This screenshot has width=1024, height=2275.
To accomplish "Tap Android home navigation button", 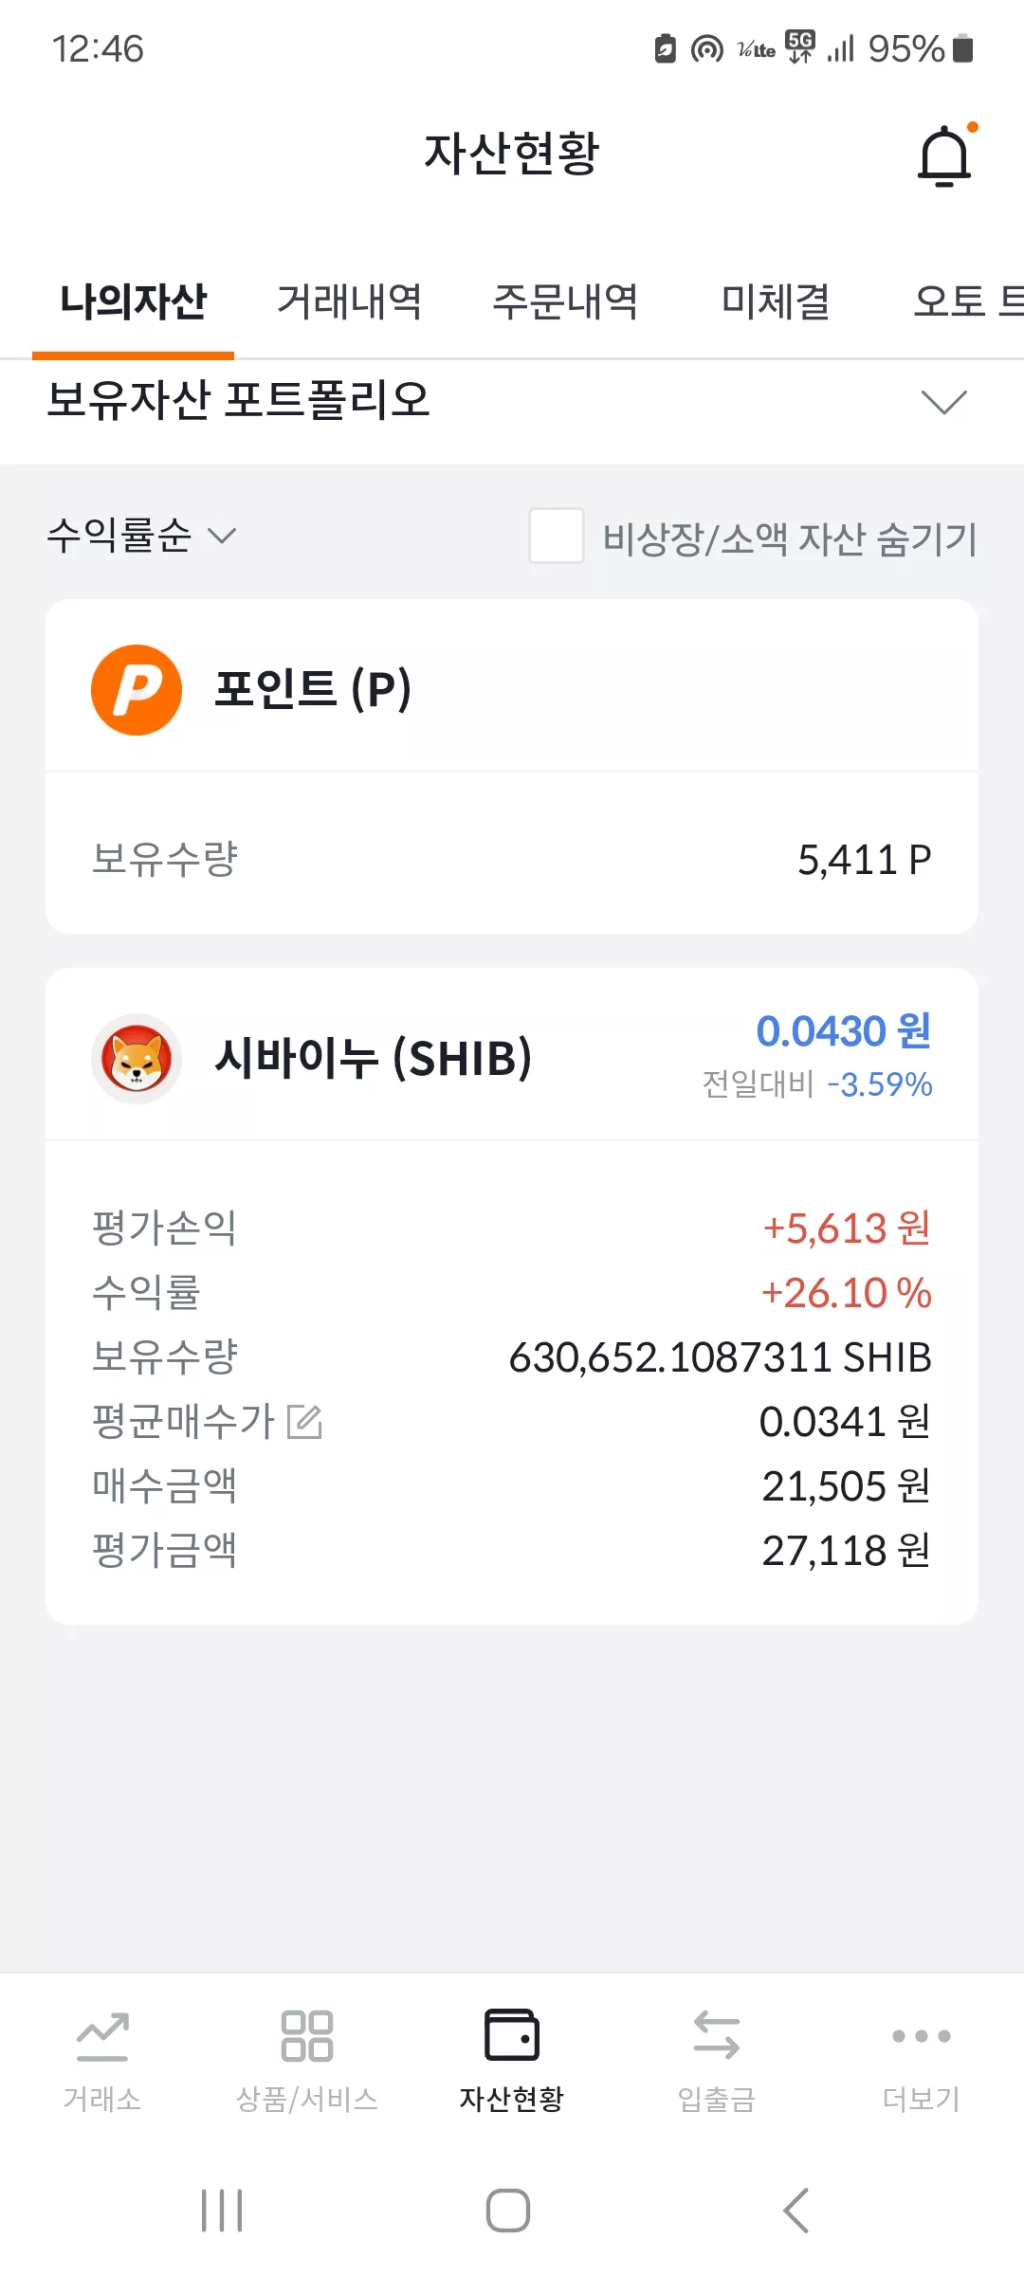I will point(508,2211).
